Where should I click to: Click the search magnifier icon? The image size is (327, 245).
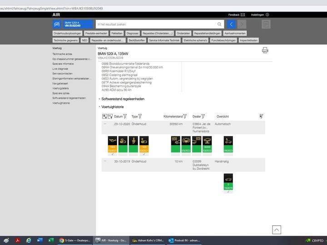219,24
